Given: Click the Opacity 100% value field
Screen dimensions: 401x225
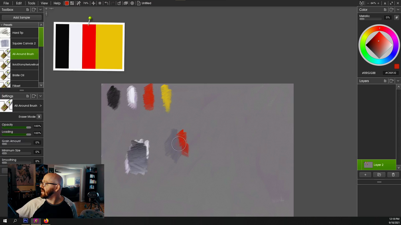Looking at the screenshot, I should coord(38,126).
